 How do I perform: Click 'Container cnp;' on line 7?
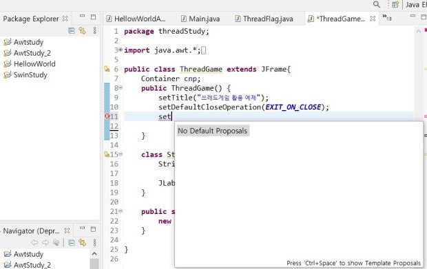pos(171,79)
